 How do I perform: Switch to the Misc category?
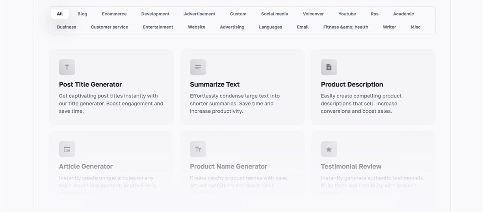pos(415,27)
